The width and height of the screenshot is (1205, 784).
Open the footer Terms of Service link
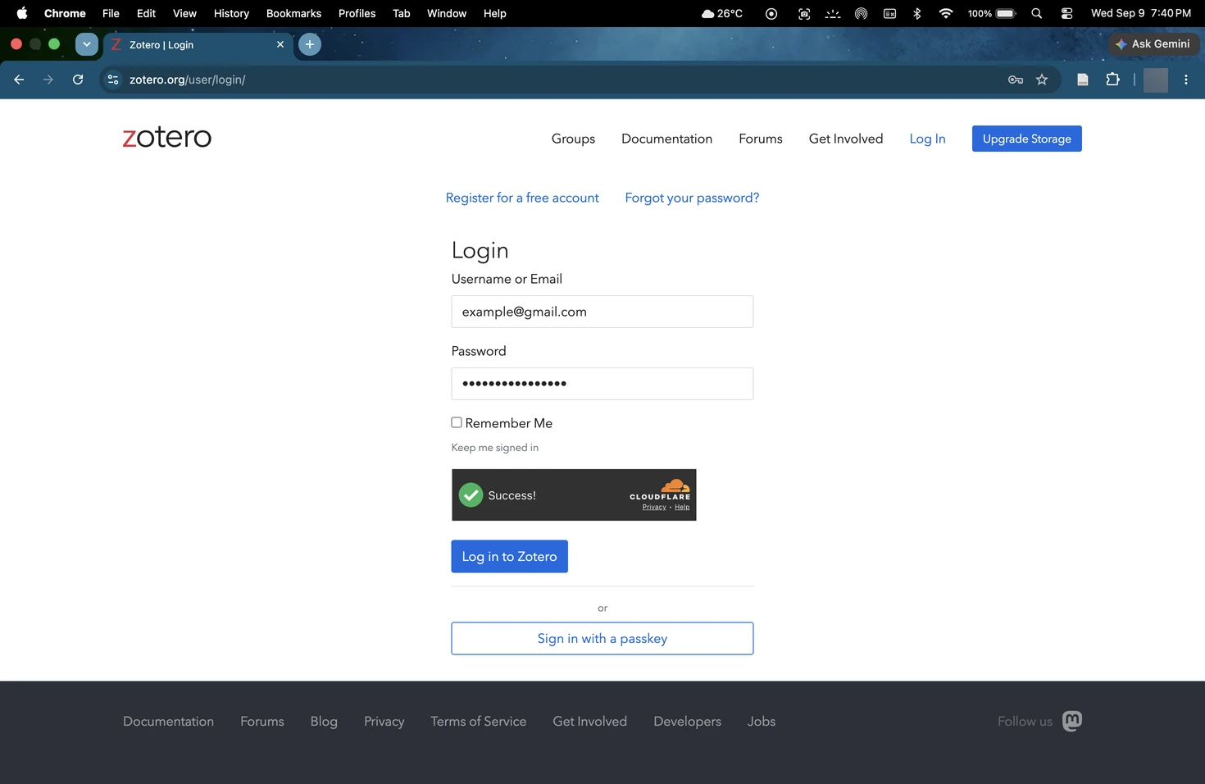(x=478, y=721)
